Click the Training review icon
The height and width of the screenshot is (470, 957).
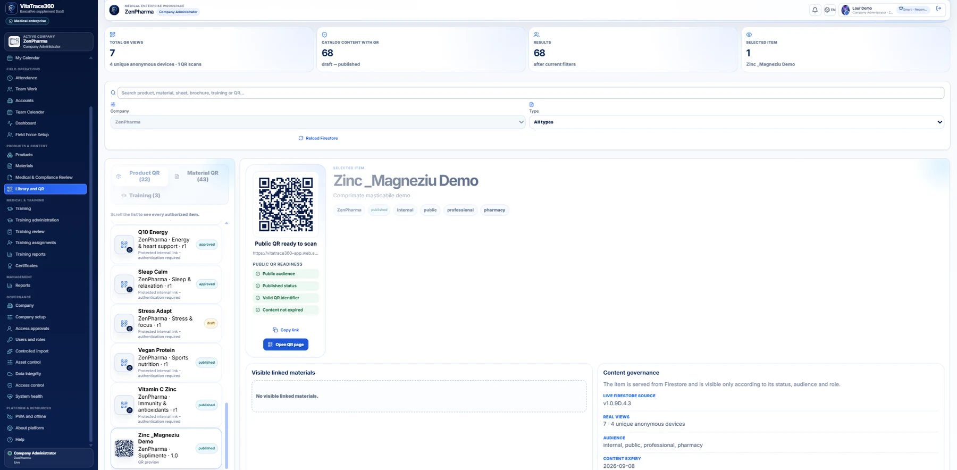[x=10, y=232]
